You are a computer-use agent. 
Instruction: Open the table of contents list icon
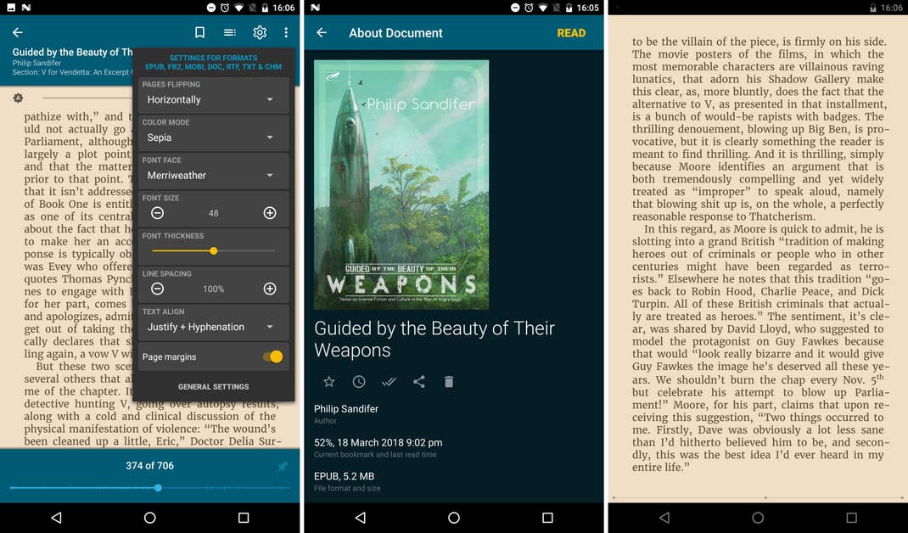(230, 32)
